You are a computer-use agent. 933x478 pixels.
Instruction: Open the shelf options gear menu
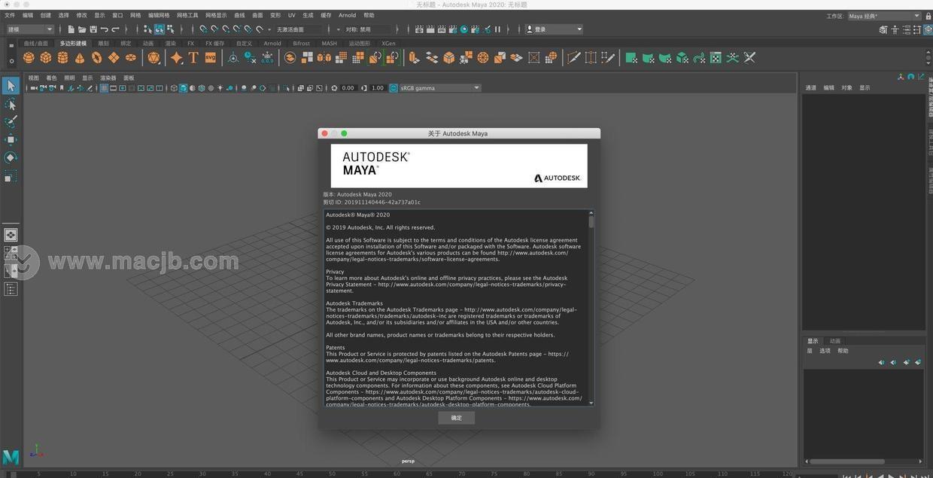point(11,59)
